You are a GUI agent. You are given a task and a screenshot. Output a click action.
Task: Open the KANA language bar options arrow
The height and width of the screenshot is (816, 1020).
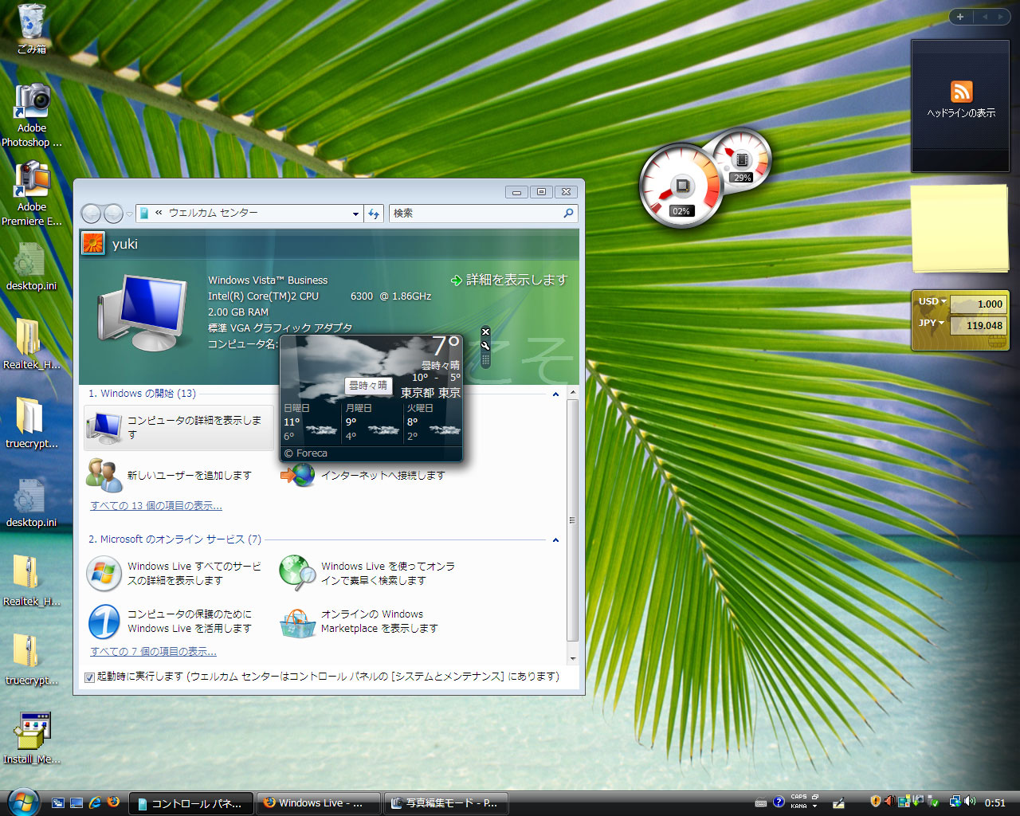[814, 806]
